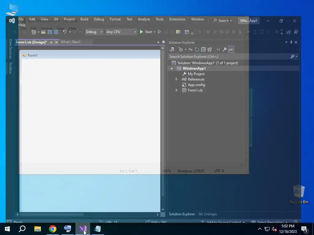Select My Project in Solution Explorer

coord(196,74)
